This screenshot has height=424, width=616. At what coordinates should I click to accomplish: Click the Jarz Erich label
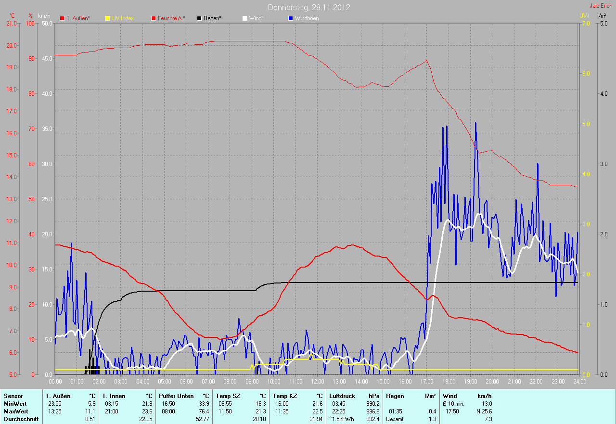[x=601, y=6]
